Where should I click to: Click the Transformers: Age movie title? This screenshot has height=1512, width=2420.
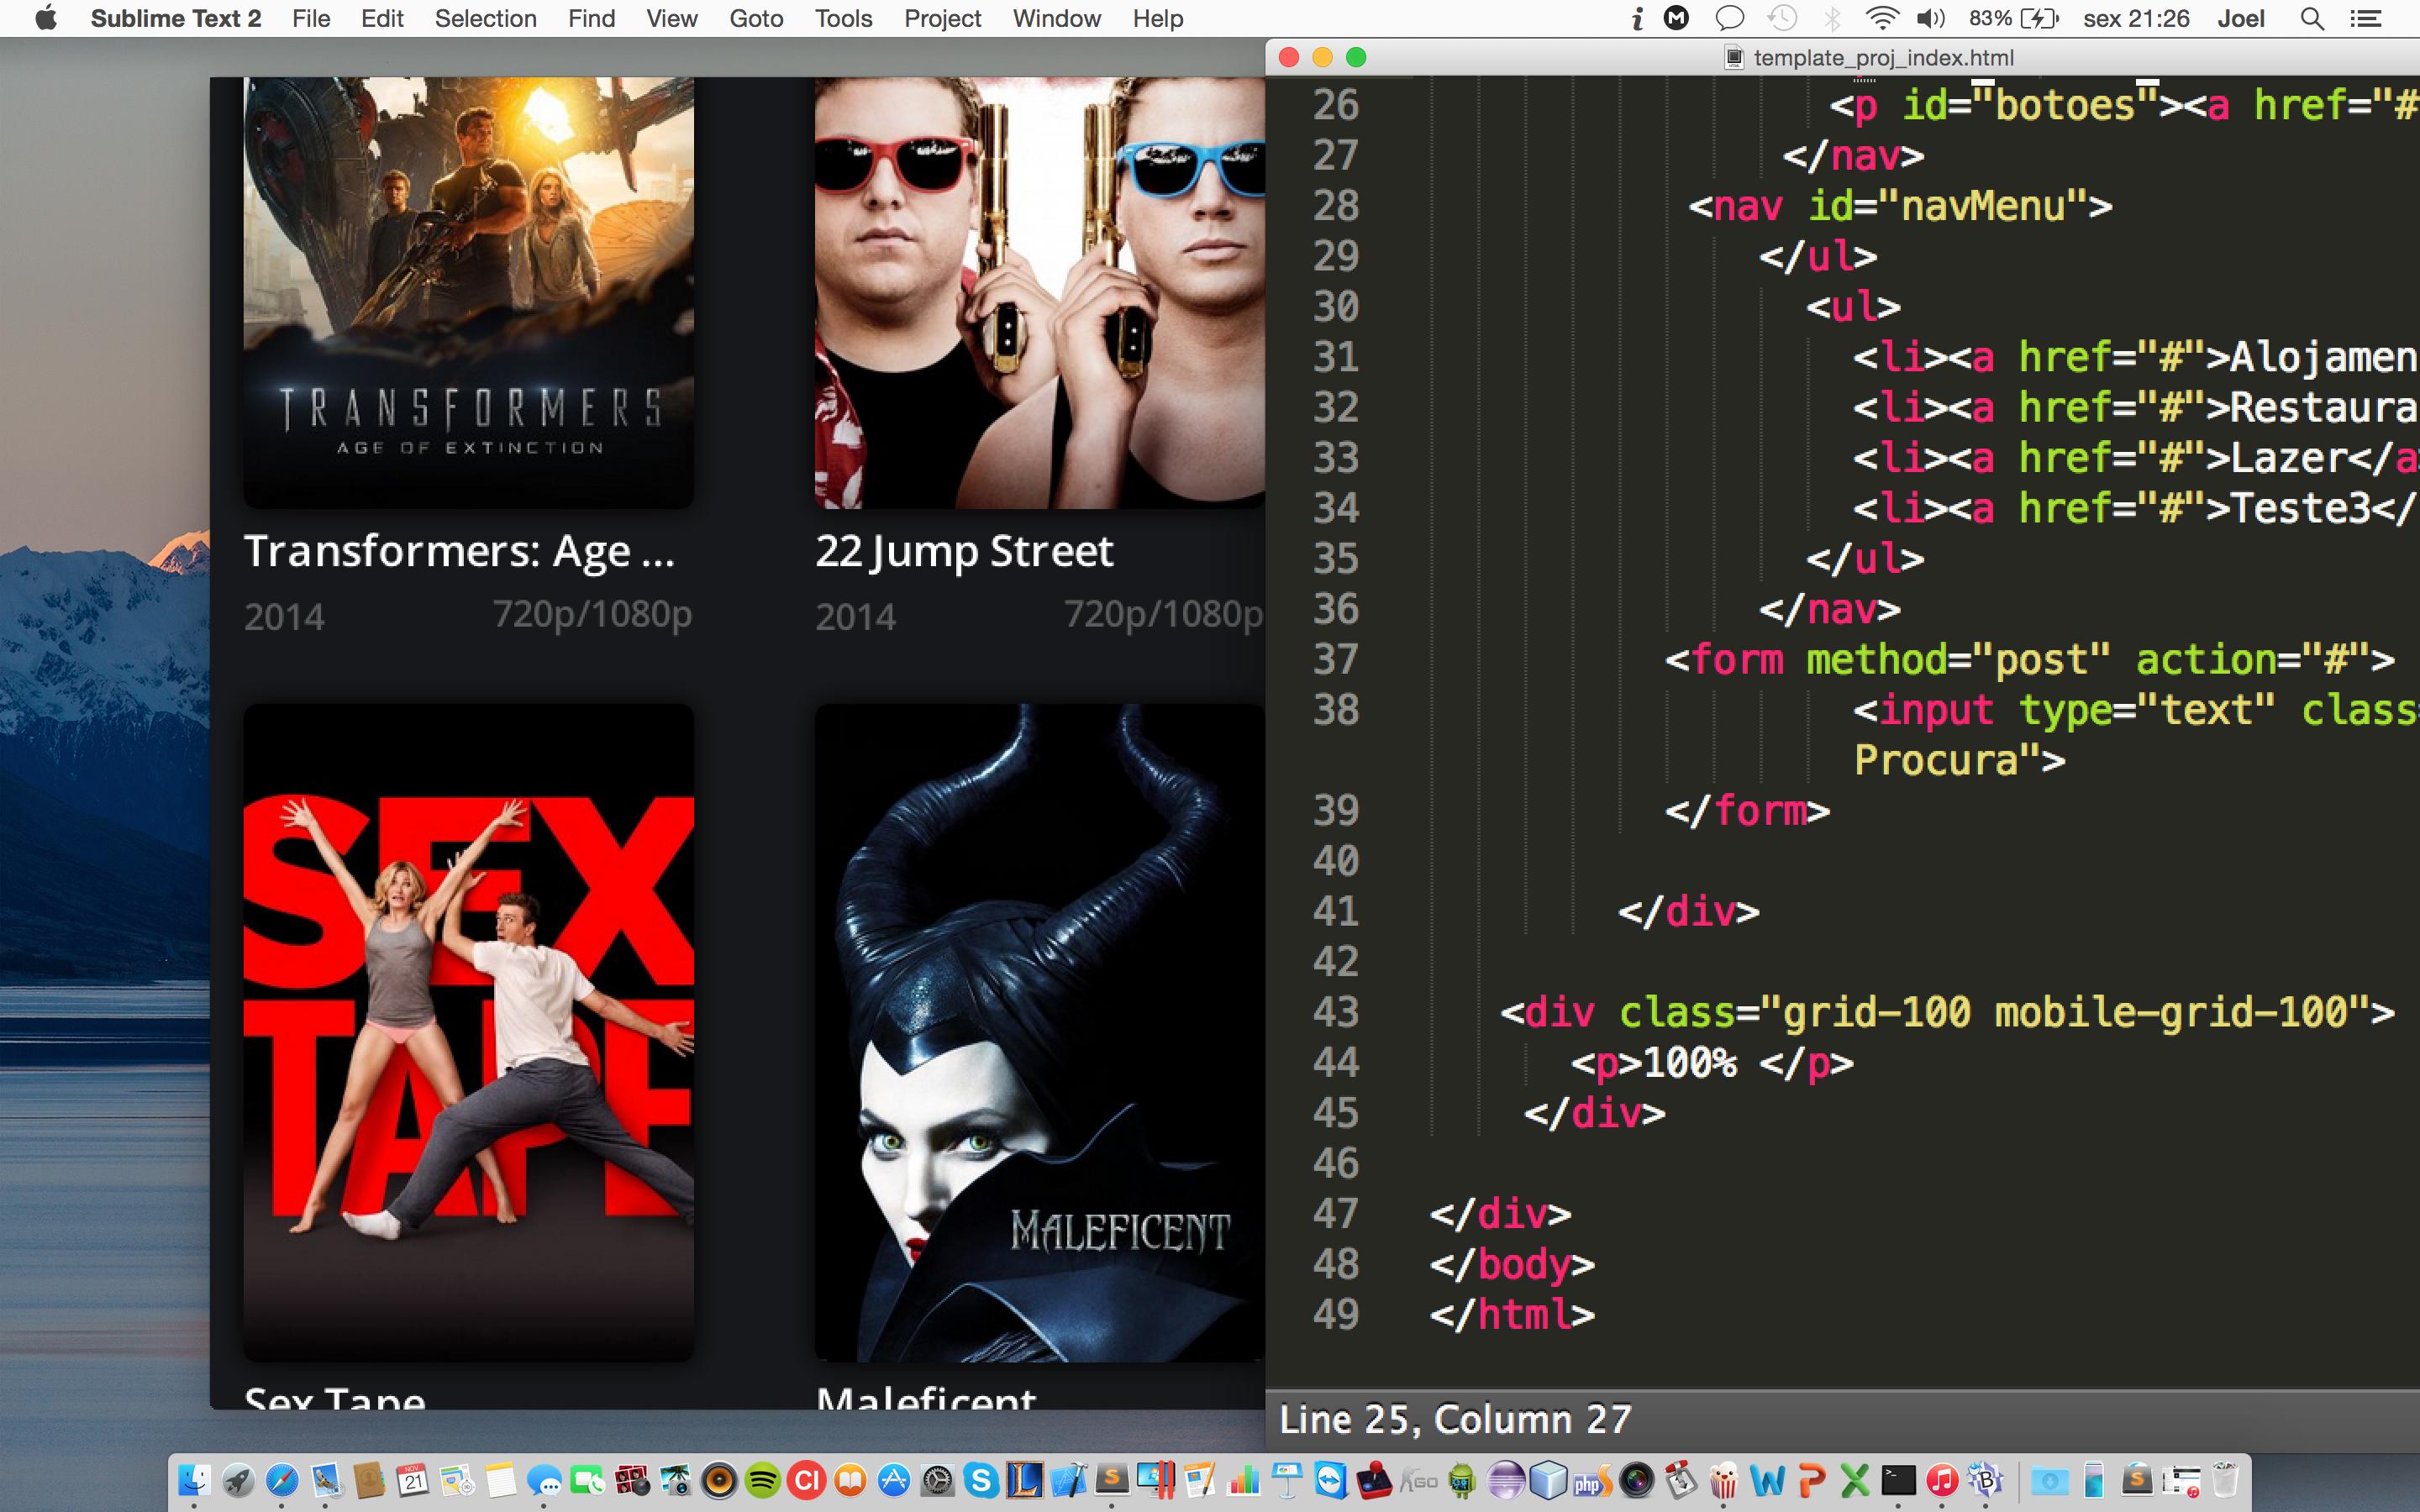pos(459,551)
